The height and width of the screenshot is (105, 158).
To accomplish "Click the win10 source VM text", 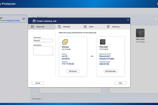I will [64, 56].
